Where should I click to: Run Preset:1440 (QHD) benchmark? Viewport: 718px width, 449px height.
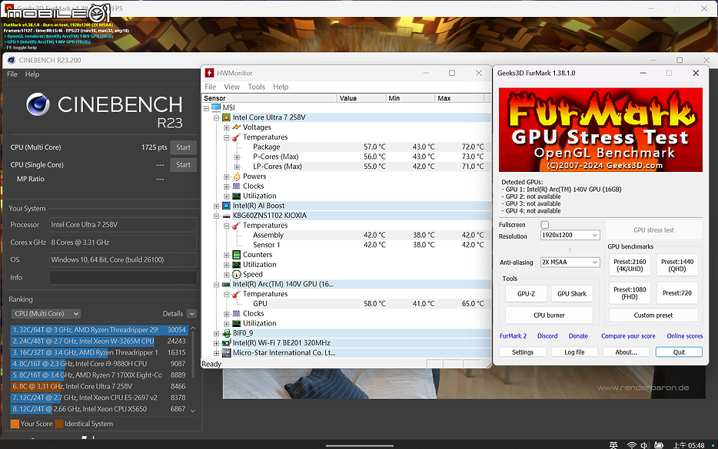pyautogui.click(x=677, y=266)
